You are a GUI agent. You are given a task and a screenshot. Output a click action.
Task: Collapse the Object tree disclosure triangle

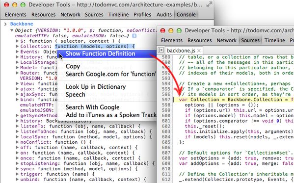[12, 30]
